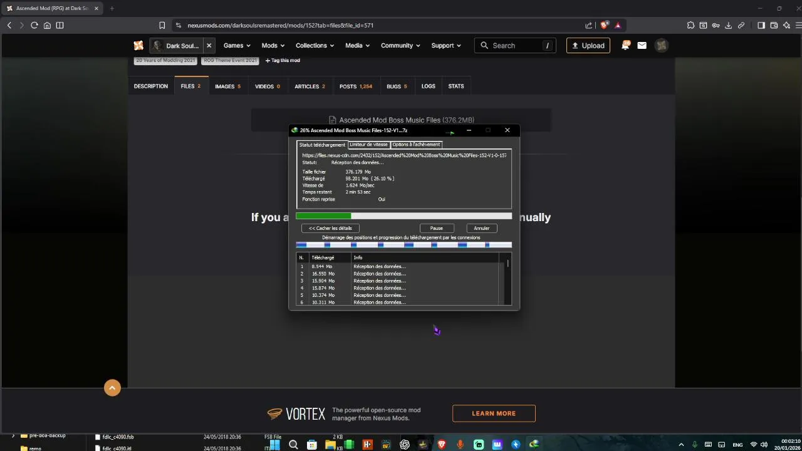This screenshot has height=451, width=802.
Task: Expand the Games dropdown menu
Action: [x=237, y=46]
